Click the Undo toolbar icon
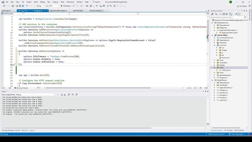This screenshot has width=252, height=142. (27, 6)
